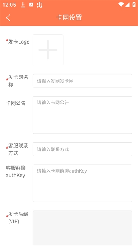Tap the 客服群聊 authKey label
138x246 pixels.
tap(16, 171)
